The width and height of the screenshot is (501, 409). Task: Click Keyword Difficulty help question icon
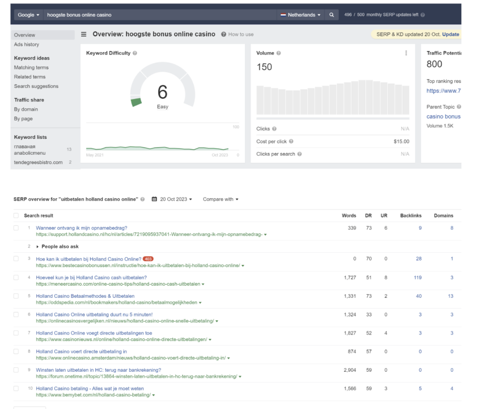[x=135, y=53]
